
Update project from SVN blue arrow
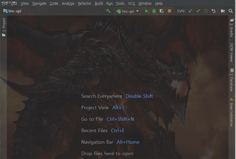coord(190,11)
